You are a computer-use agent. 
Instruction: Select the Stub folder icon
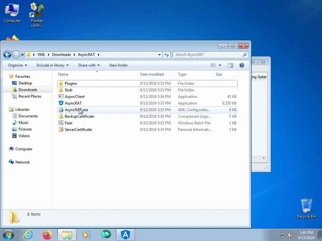[x=61, y=90]
